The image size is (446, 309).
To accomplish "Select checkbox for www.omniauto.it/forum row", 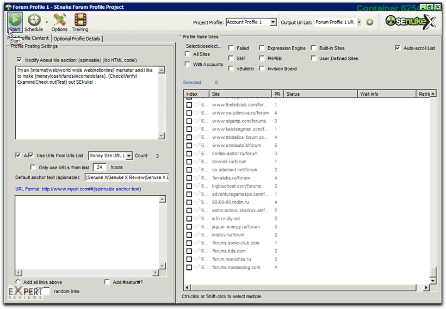I will [189, 145].
